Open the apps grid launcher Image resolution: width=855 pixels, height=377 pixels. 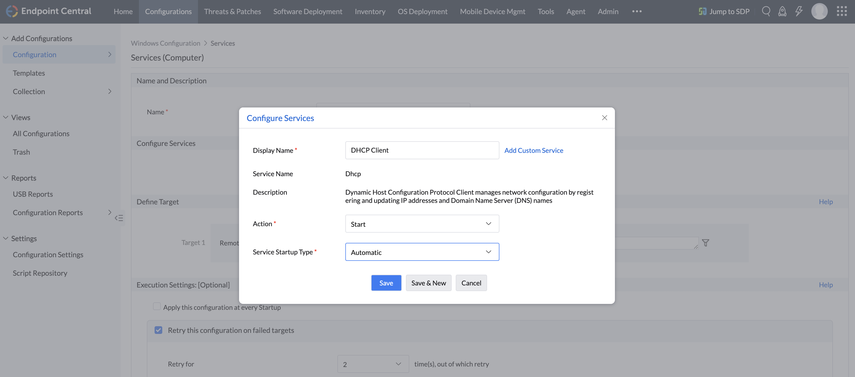pos(842,11)
